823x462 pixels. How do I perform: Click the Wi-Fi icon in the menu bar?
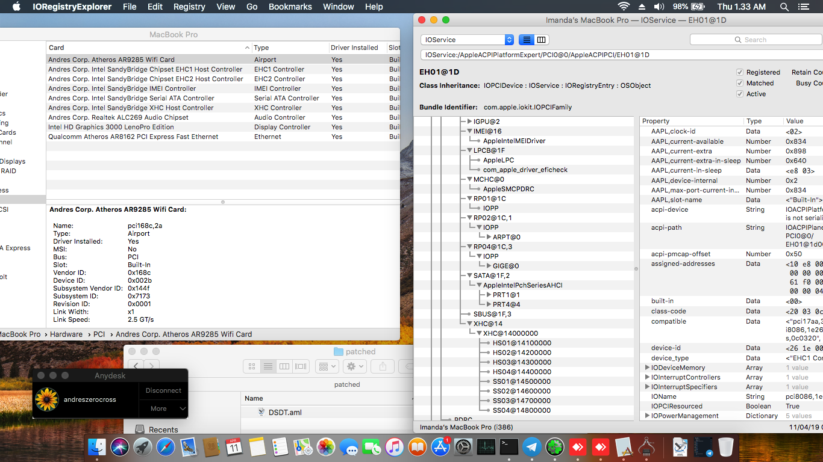[624, 7]
